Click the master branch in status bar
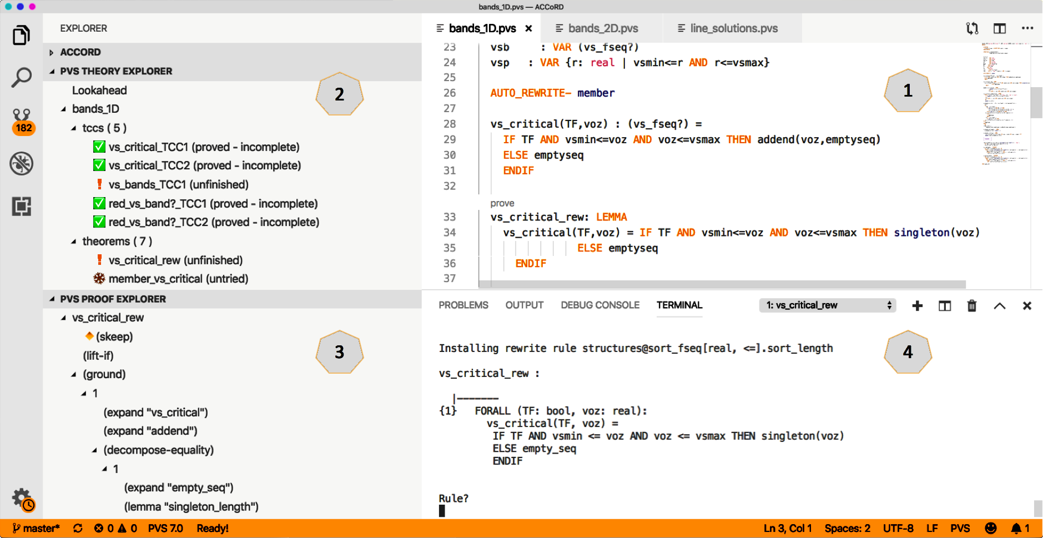 [x=36, y=529]
